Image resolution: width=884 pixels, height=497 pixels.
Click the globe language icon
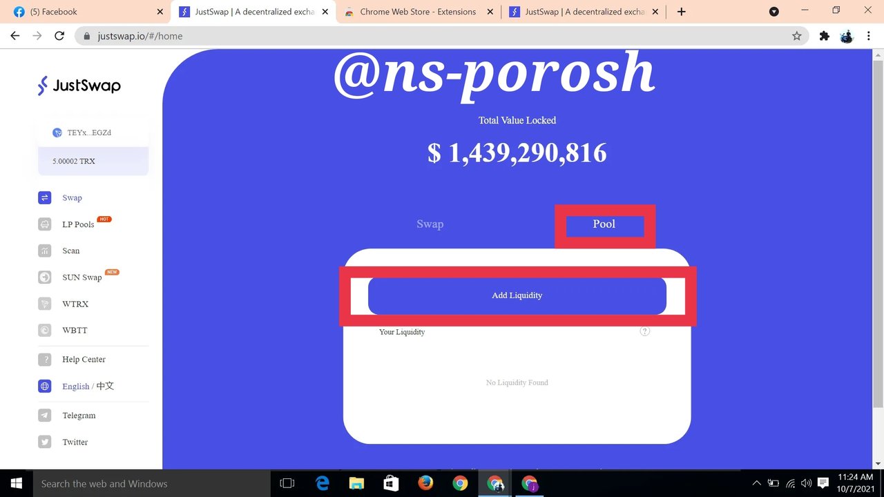(x=44, y=386)
